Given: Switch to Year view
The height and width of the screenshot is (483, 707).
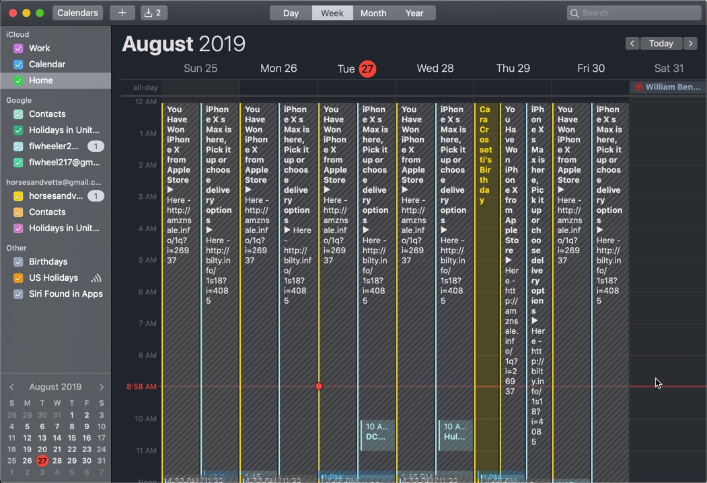Looking at the screenshot, I should 414,13.
